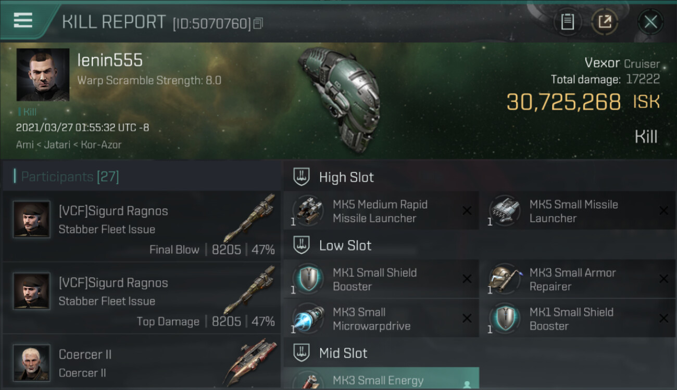Click the MK3 Small Microwarpdrive icon

pos(308,319)
